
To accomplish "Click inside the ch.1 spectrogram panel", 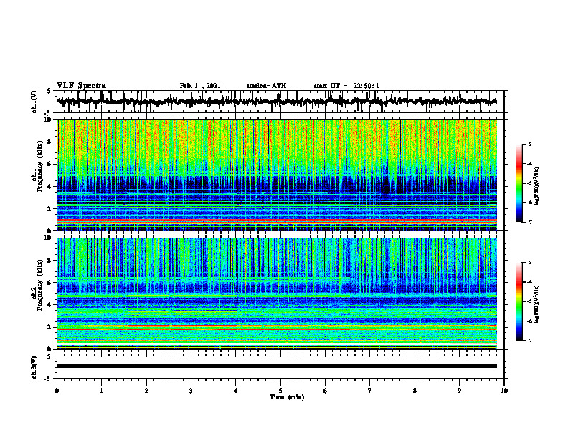I will [276, 175].
